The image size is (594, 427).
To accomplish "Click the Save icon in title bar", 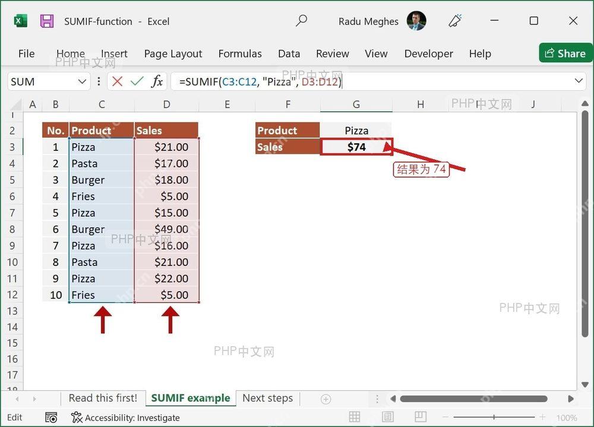I will 47,21.
